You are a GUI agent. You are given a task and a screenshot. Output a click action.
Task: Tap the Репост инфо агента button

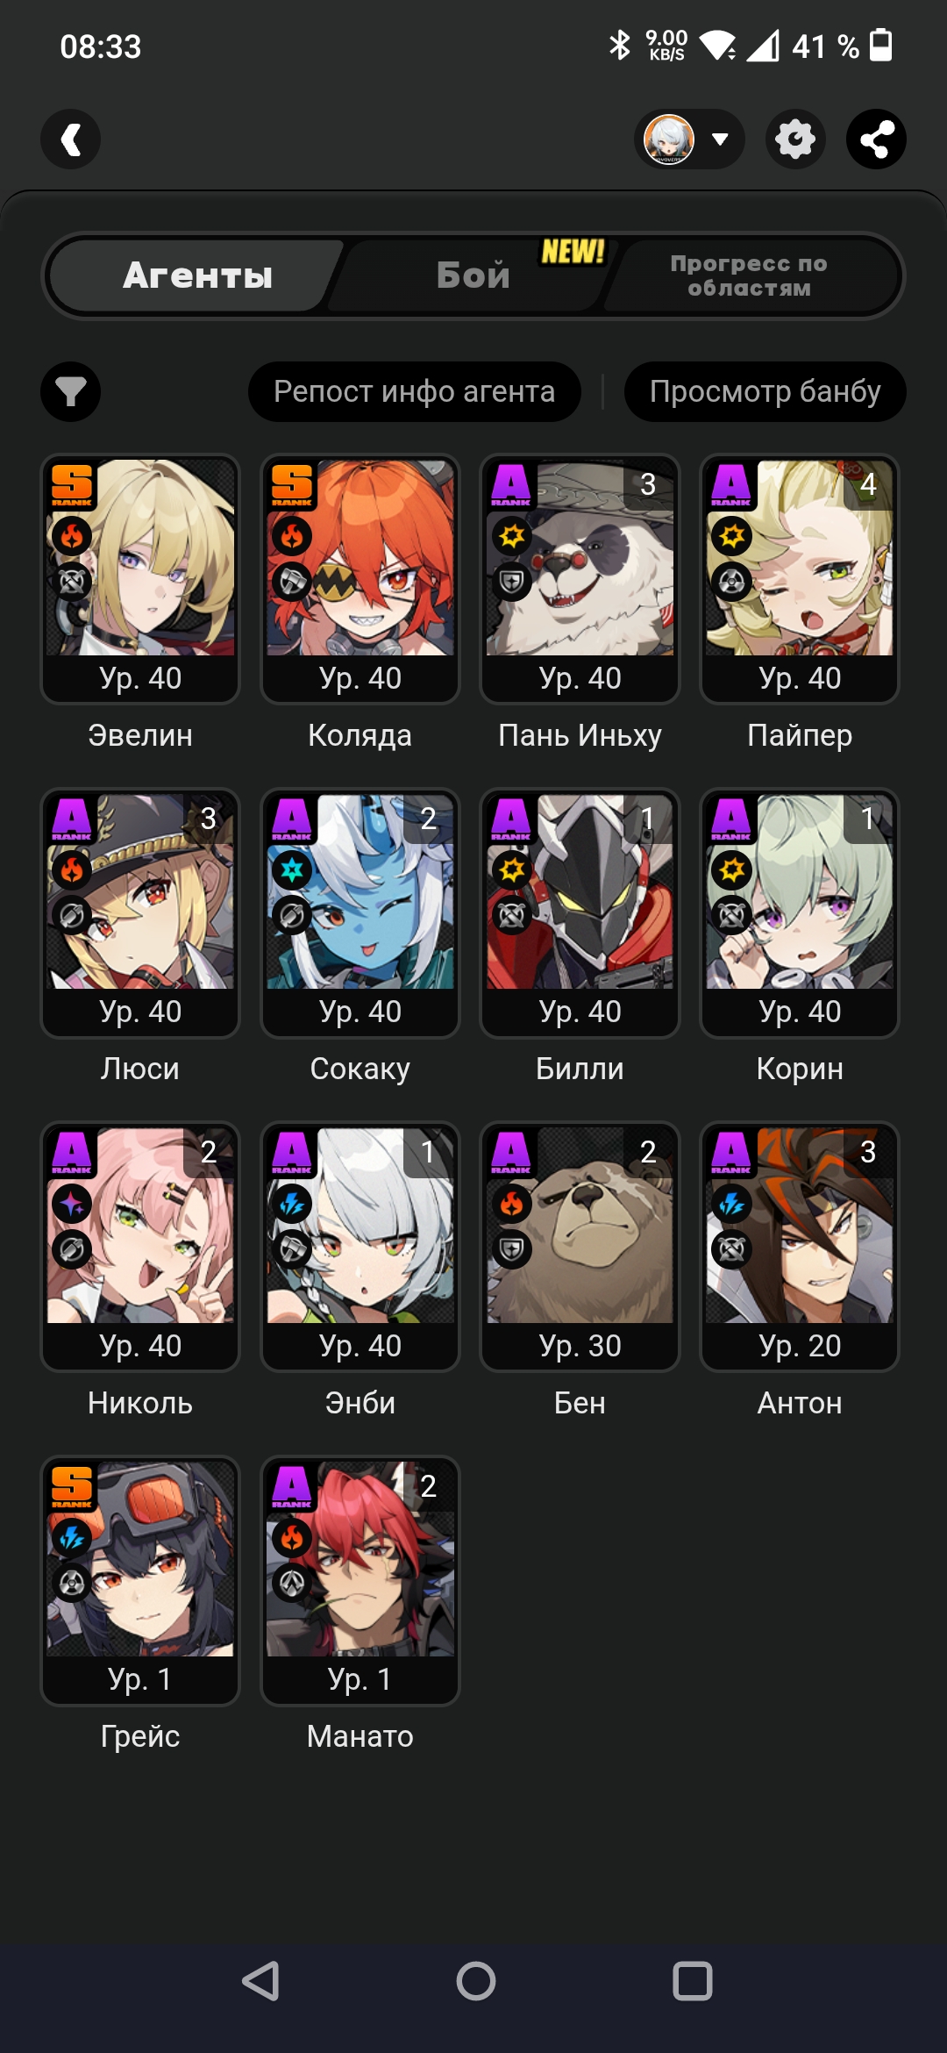(x=414, y=391)
